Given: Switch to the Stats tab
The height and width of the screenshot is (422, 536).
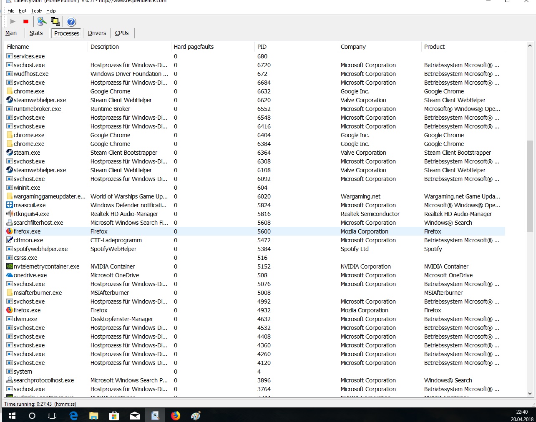Looking at the screenshot, I should pyautogui.click(x=36, y=33).
